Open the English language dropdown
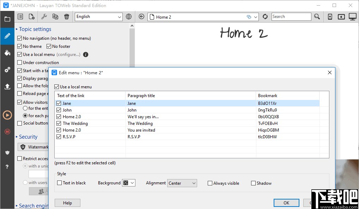 pos(98,17)
